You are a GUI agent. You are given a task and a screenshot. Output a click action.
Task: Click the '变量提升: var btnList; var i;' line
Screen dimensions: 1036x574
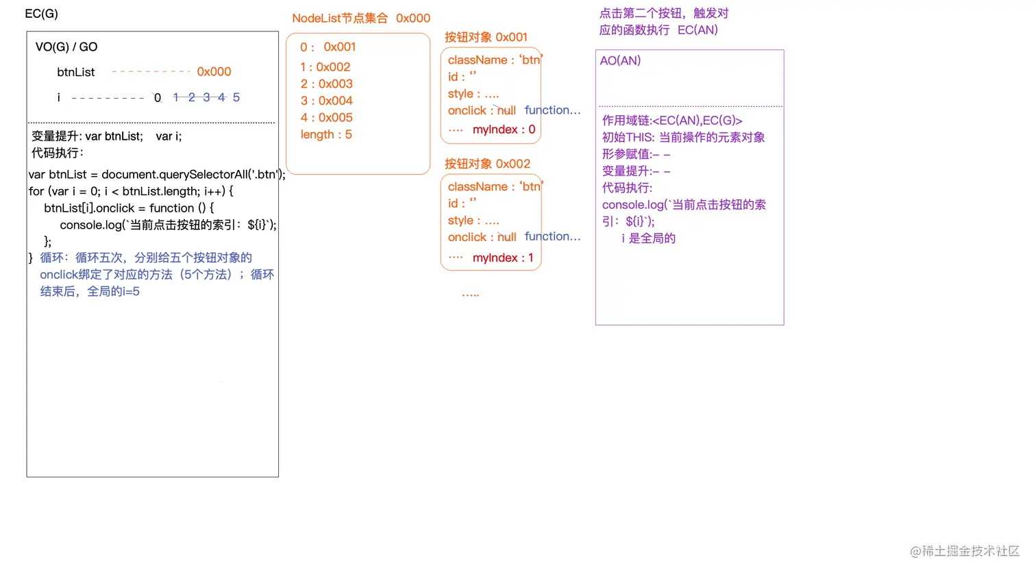[x=107, y=136]
